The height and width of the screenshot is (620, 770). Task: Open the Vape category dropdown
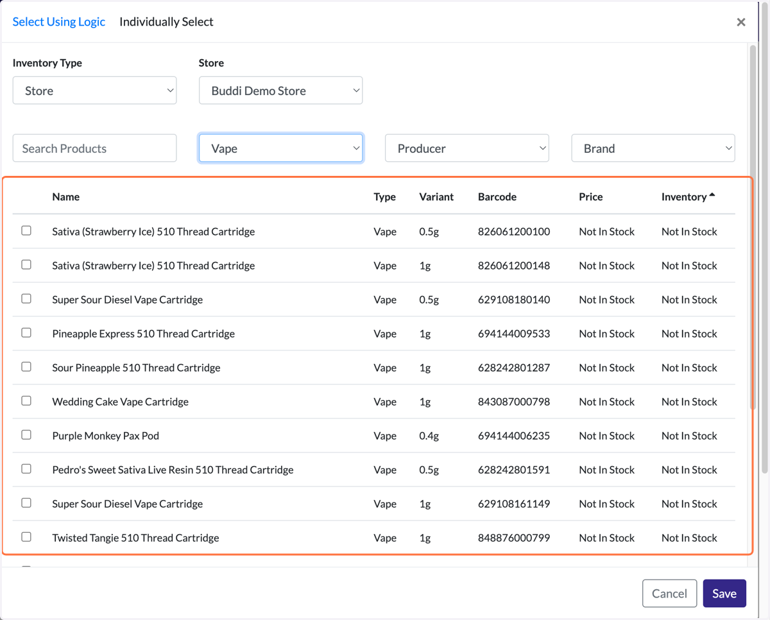(x=280, y=148)
